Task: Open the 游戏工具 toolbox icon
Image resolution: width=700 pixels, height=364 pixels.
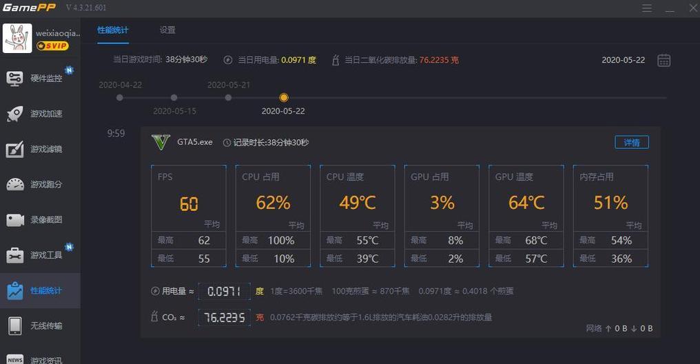Action: 14,255
